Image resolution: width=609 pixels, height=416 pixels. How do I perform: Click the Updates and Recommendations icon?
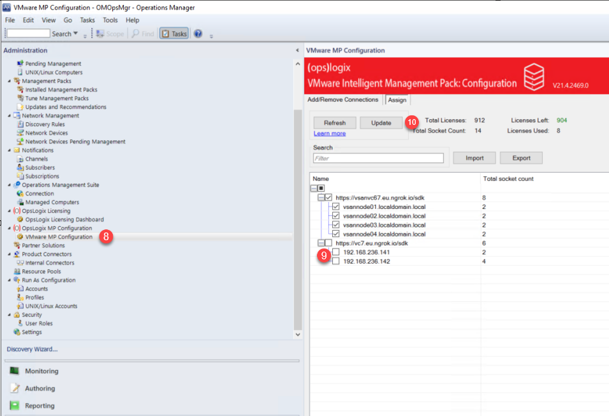(20, 107)
